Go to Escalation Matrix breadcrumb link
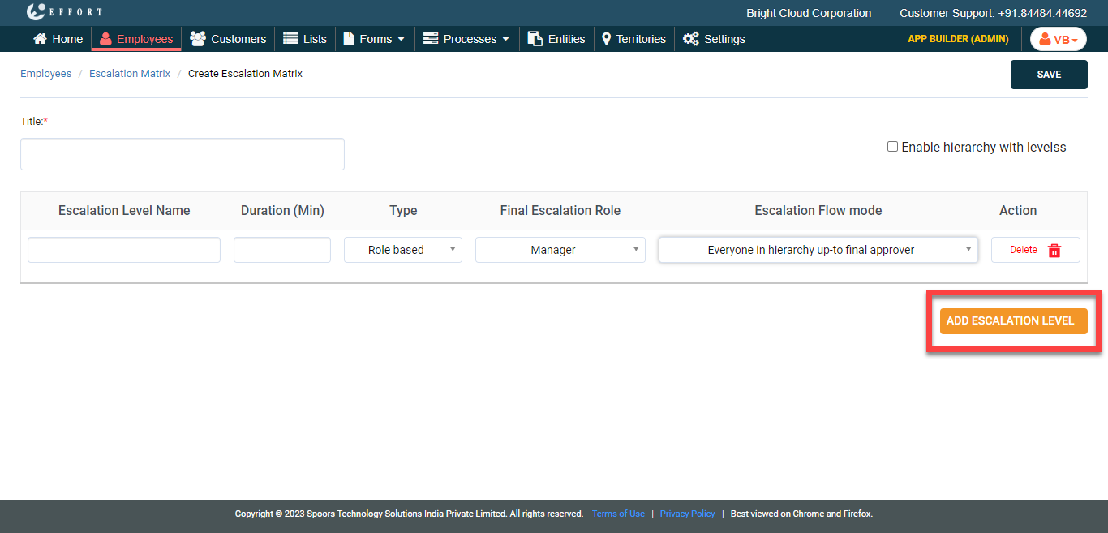The height and width of the screenshot is (533, 1108). (x=130, y=74)
